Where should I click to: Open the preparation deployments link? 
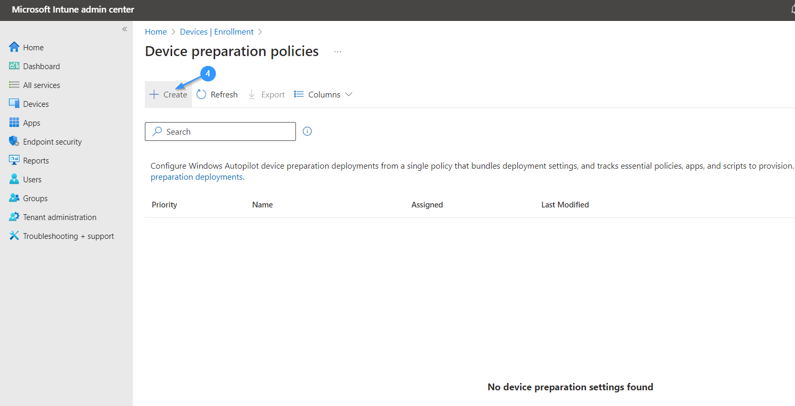197,177
